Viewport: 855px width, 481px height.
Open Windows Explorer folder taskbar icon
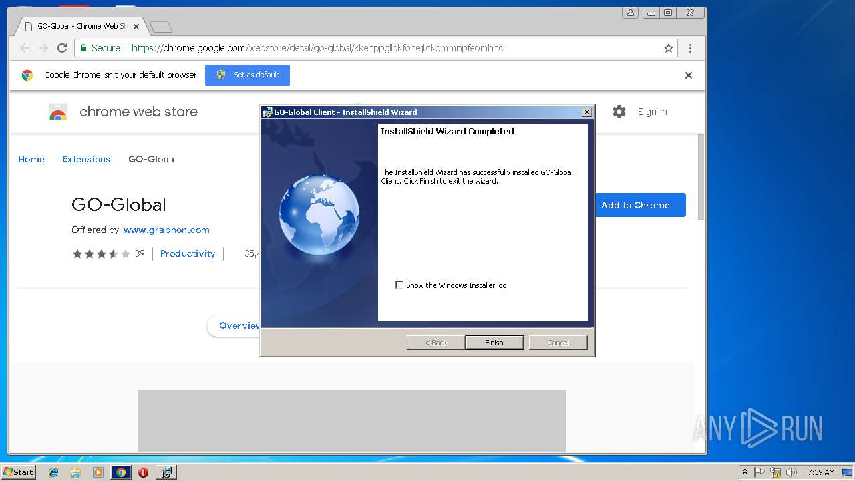click(75, 472)
